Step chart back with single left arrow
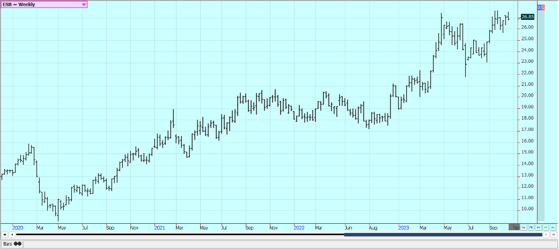This screenshot has width=559, height=249. pos(12,235)
